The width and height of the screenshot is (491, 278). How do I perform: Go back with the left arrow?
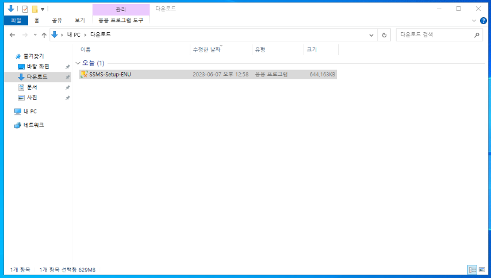click(12, 35)
